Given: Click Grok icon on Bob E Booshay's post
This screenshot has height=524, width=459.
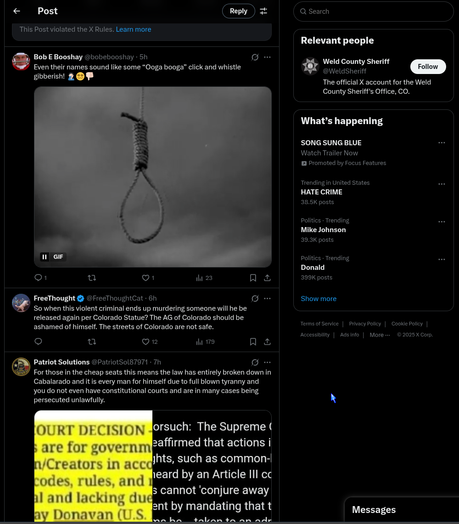Looking at the screenshot, I should click(x=255, y=57).
